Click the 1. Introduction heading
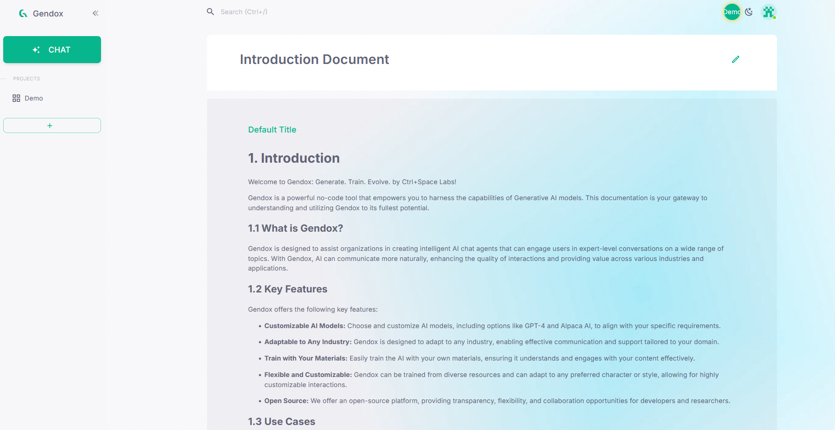This screenshot has width=835, height=430. pos(293,158)
